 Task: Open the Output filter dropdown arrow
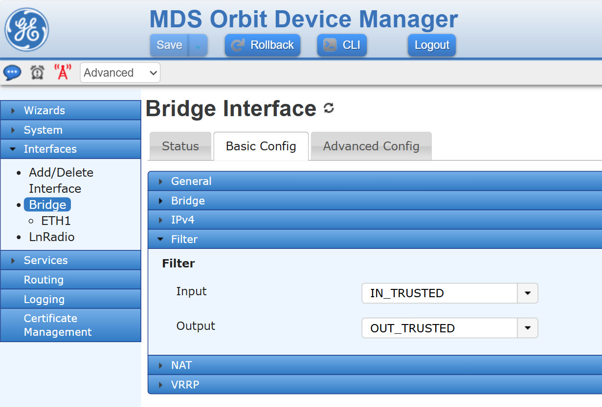coord(527,328)
